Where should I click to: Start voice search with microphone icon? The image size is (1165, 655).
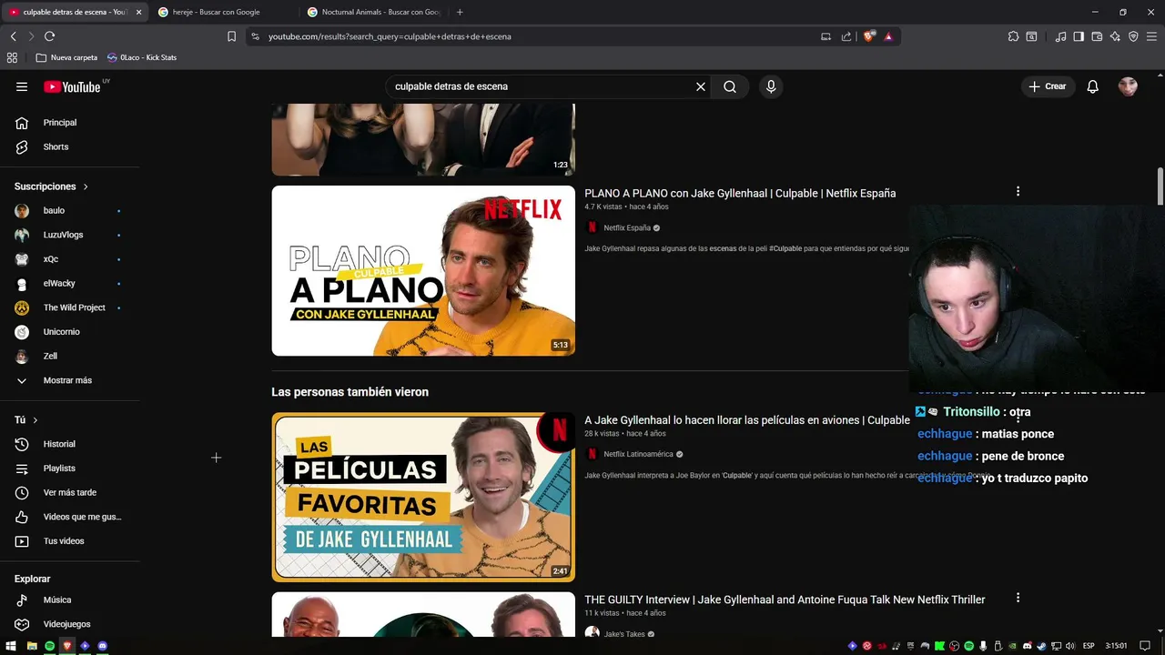point(771,86)
